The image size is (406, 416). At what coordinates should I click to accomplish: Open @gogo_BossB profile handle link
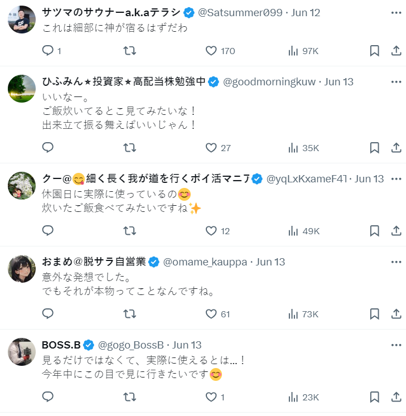[130, 345]
